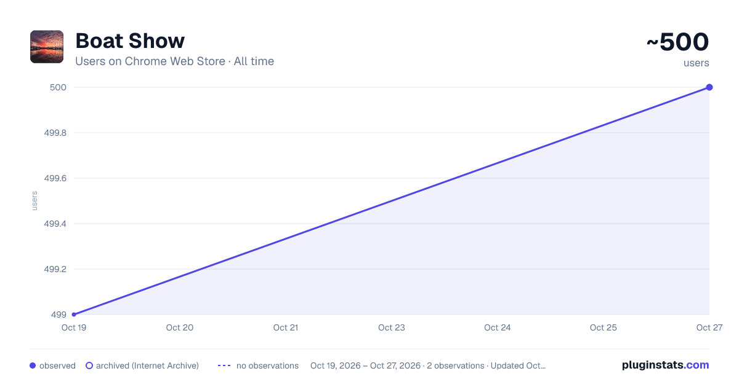The width and height of the screenshot is (739, 387).
Task: Click the y-axis label '499.4'
Action: coord(55,224)
